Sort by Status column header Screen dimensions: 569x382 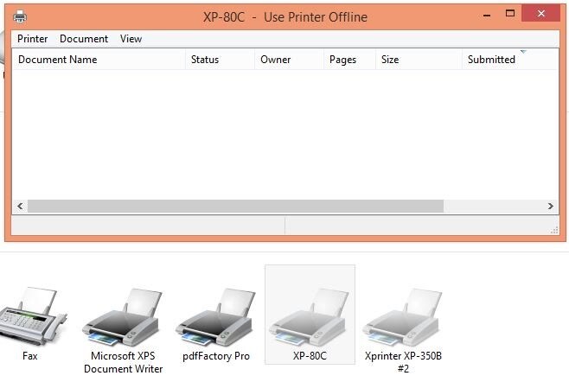click(220, 60)
